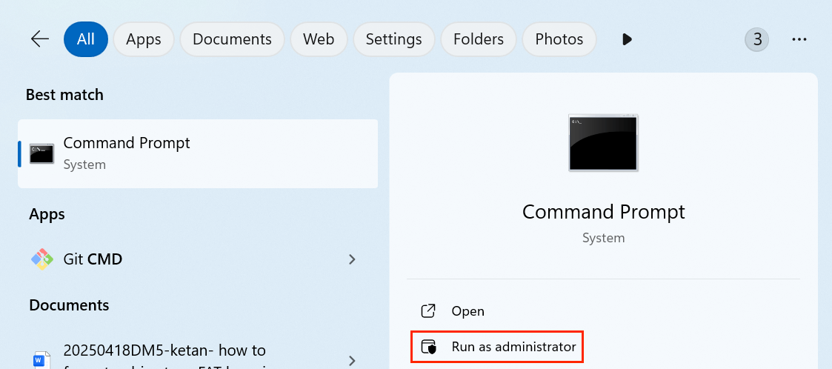Switch to the Folders filter
The image size is (832, 369).
click(x=479, y=39)
